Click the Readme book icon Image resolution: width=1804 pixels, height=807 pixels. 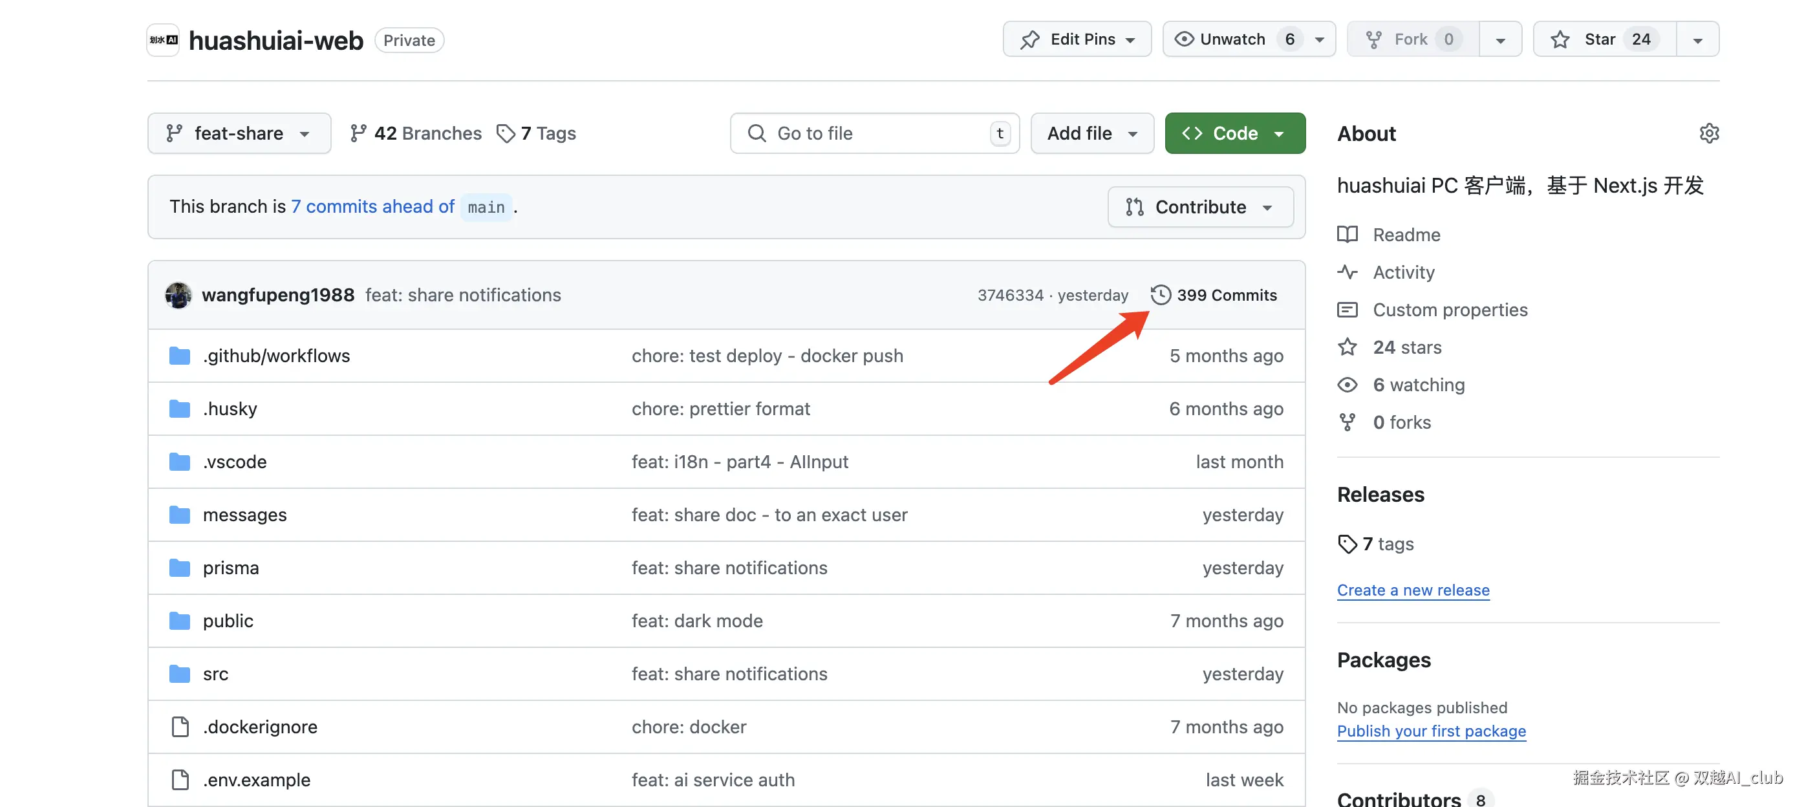[x=1348, y=235]
